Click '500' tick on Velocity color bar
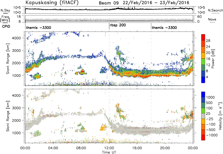The height and width of the screenshot is (154, 223). tap(209, 103)
